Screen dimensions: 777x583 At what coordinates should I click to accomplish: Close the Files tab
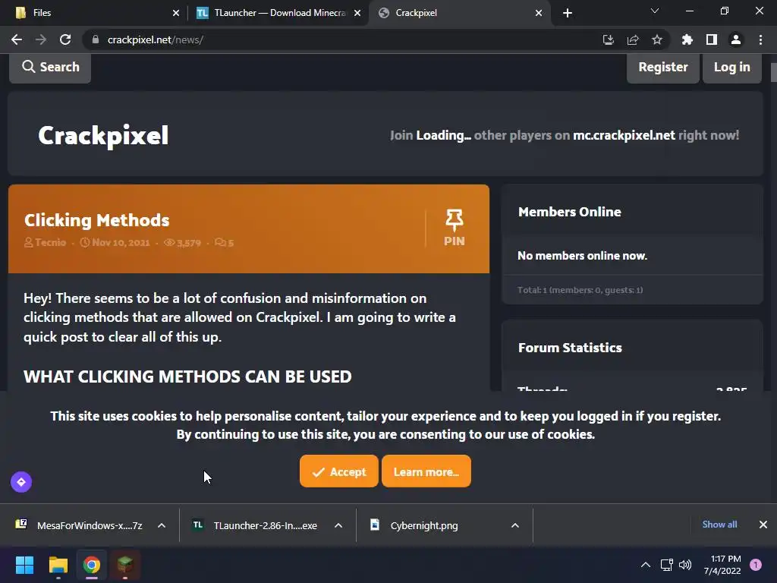click(x=176, y=13)
